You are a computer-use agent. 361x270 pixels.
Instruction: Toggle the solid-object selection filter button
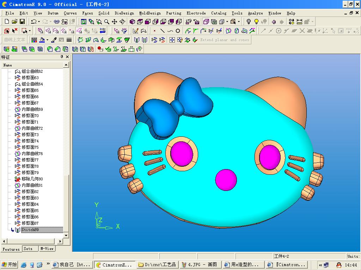(x=41, y=31)
